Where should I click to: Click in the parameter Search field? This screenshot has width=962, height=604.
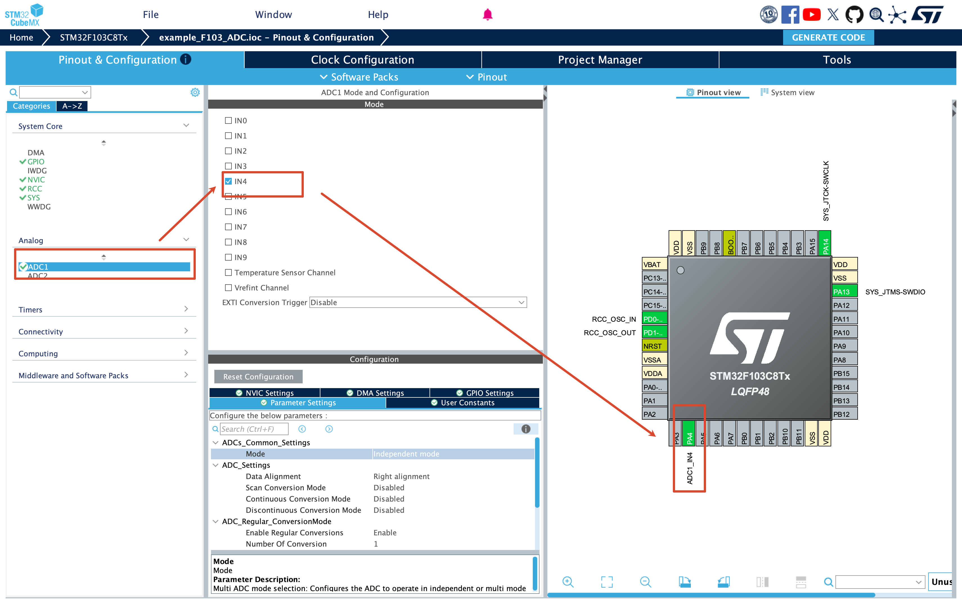pyautogui.click(x=254, y=429)
